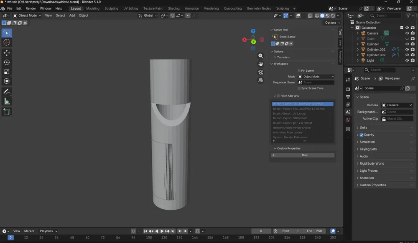
Task: Click frame 120 on the timeline ruler
Action: (164, 238)
